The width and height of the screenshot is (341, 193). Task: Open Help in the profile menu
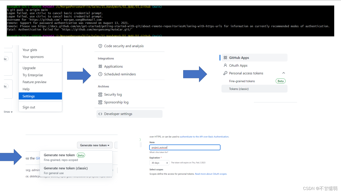point(26,89)
